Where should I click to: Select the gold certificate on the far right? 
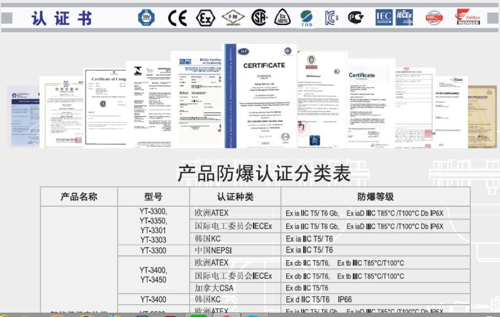pos(482,116)
